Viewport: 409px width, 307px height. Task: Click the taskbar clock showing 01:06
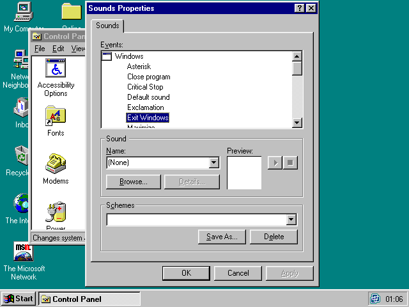coord(394,299)
